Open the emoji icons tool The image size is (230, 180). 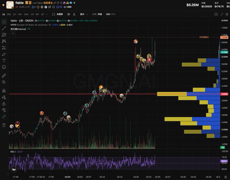pyautogui.click(x=4, y=67)
